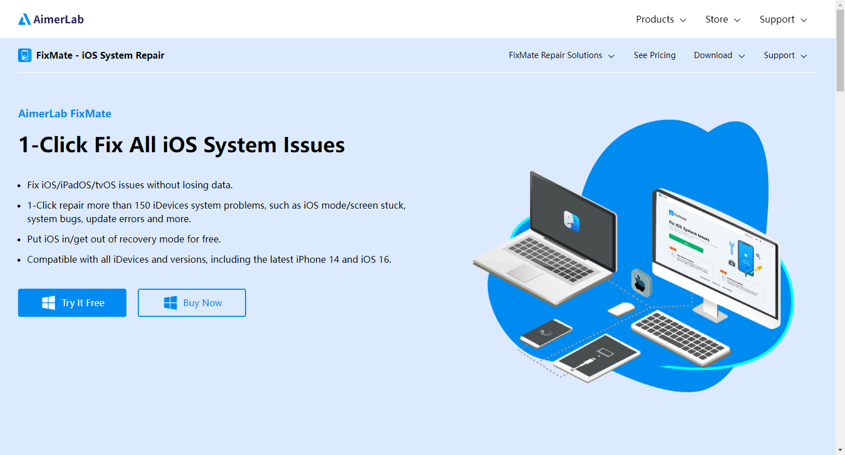Open the Store dropdown menu
The image size is (845, 455).
point(723,20)
